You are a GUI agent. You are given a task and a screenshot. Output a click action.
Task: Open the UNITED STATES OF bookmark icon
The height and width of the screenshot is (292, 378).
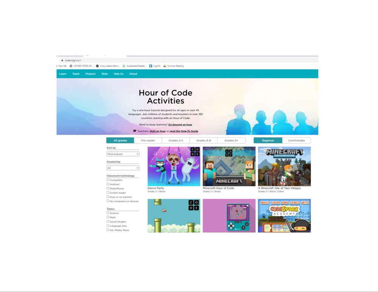pyautogui.click(x=71, y=66)
